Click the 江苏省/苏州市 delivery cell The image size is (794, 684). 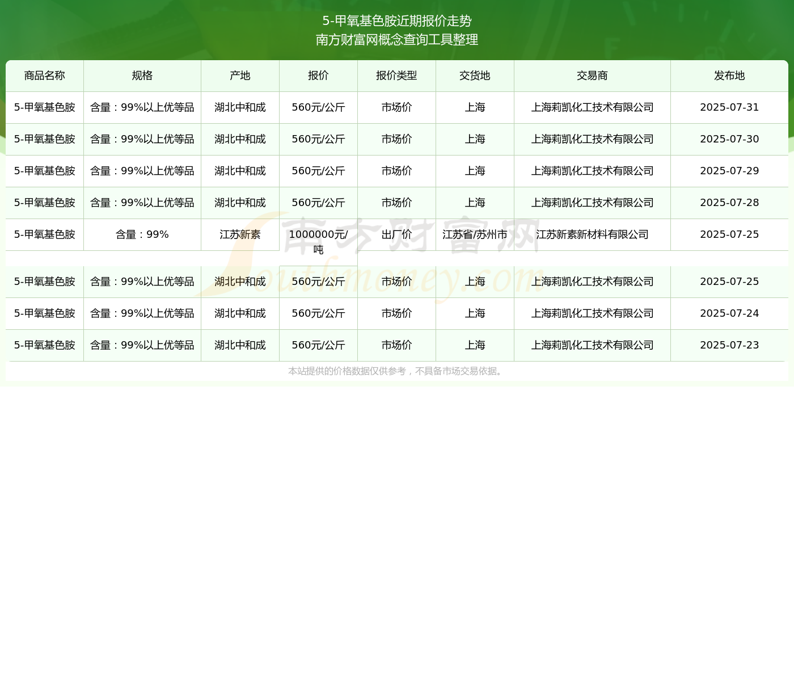tap(475, 234)
